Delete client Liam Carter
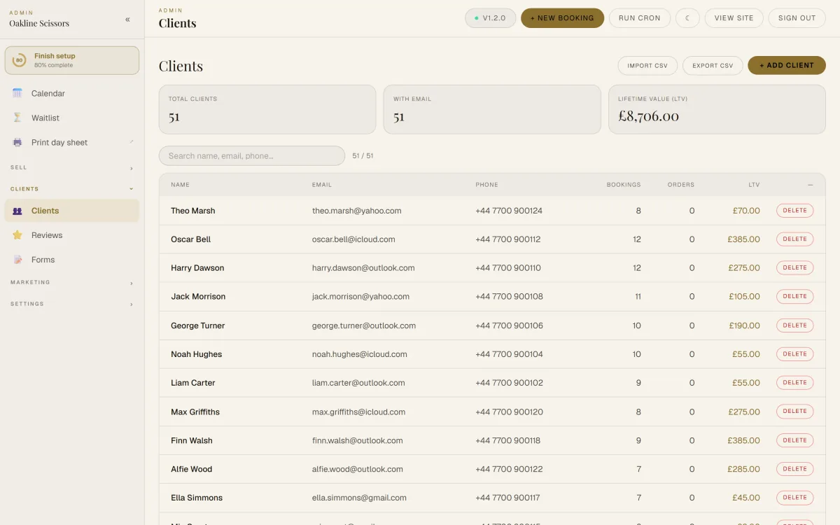840x525 pixels. [x=795, y=383]
